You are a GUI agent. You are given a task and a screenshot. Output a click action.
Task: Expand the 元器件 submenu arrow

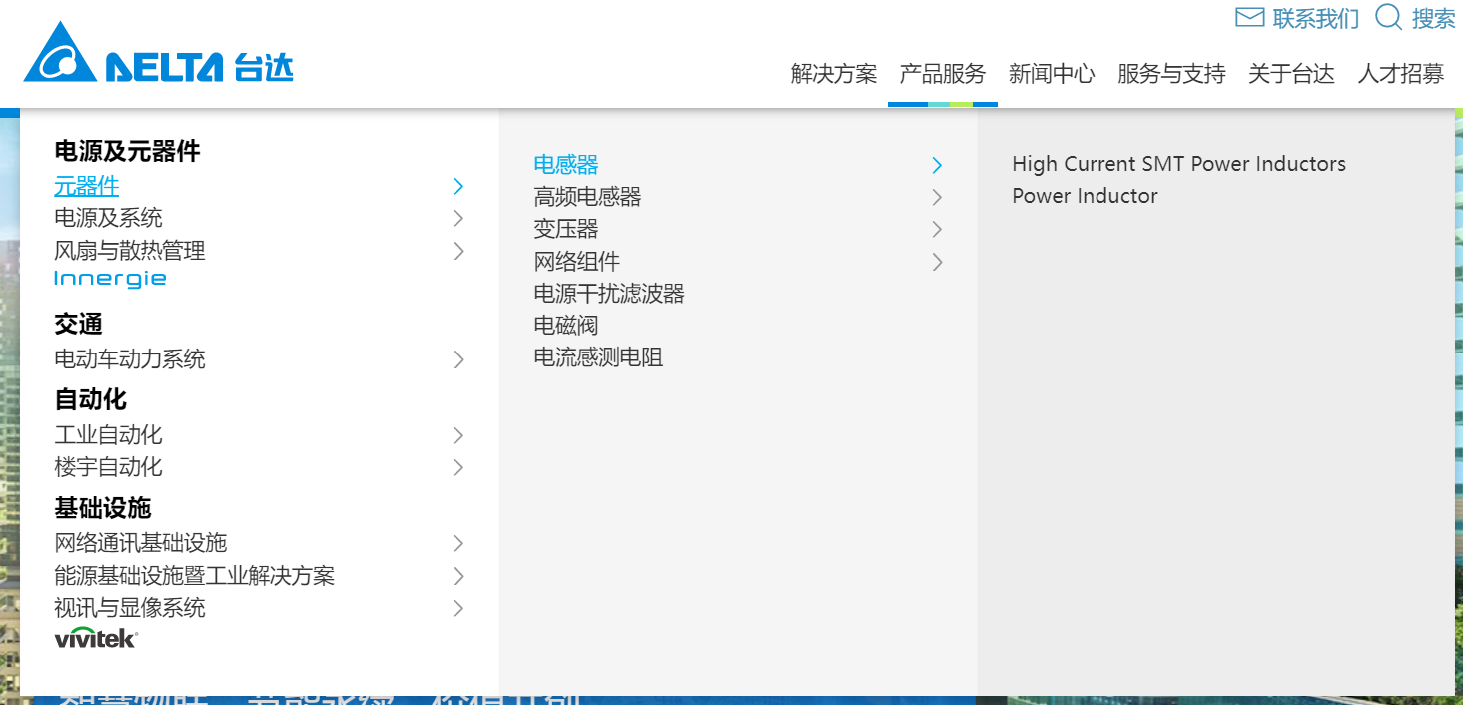coord(458,186)
